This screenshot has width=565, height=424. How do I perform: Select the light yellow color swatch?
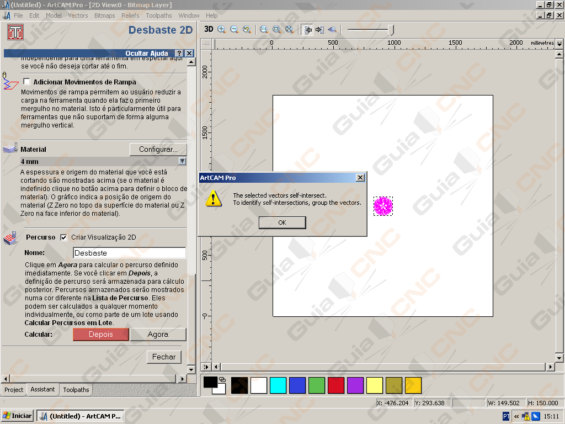pos(375,385)
